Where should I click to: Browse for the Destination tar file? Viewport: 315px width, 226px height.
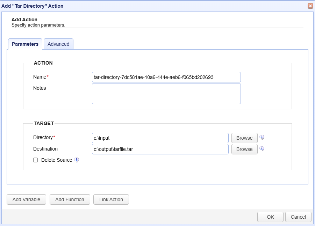pyautogui.click(x=244, y=149)
